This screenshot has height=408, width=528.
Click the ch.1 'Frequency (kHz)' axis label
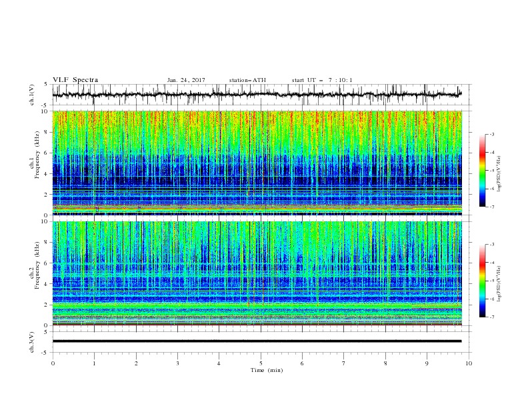(x=37, y=155)
